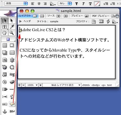Choose the anchor object icon
This screenshot has height=115, width=121.
(5, 111)
